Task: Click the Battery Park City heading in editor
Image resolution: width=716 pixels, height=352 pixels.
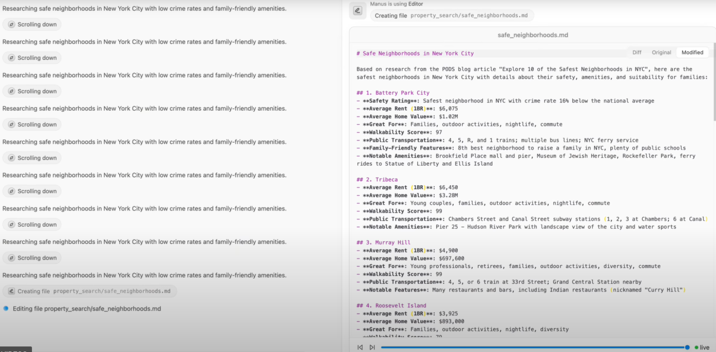Action: pos(393,93)
